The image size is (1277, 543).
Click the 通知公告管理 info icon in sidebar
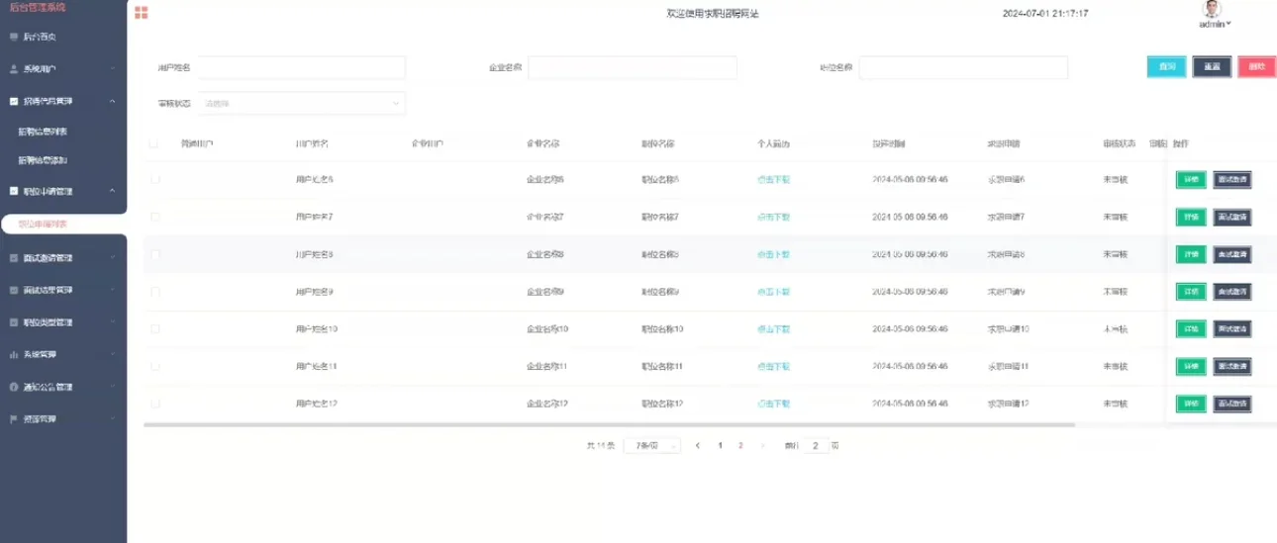(14, 387)
